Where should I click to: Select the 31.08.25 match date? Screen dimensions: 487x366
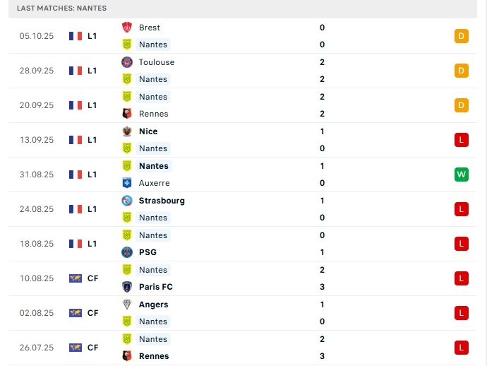[x=37, y=175]
